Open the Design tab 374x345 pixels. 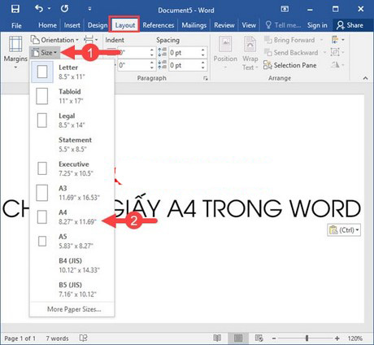pos(98,25)
